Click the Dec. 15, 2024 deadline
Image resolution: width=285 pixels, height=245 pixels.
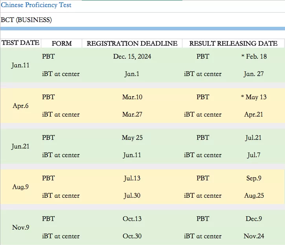(x=132, y=56)
